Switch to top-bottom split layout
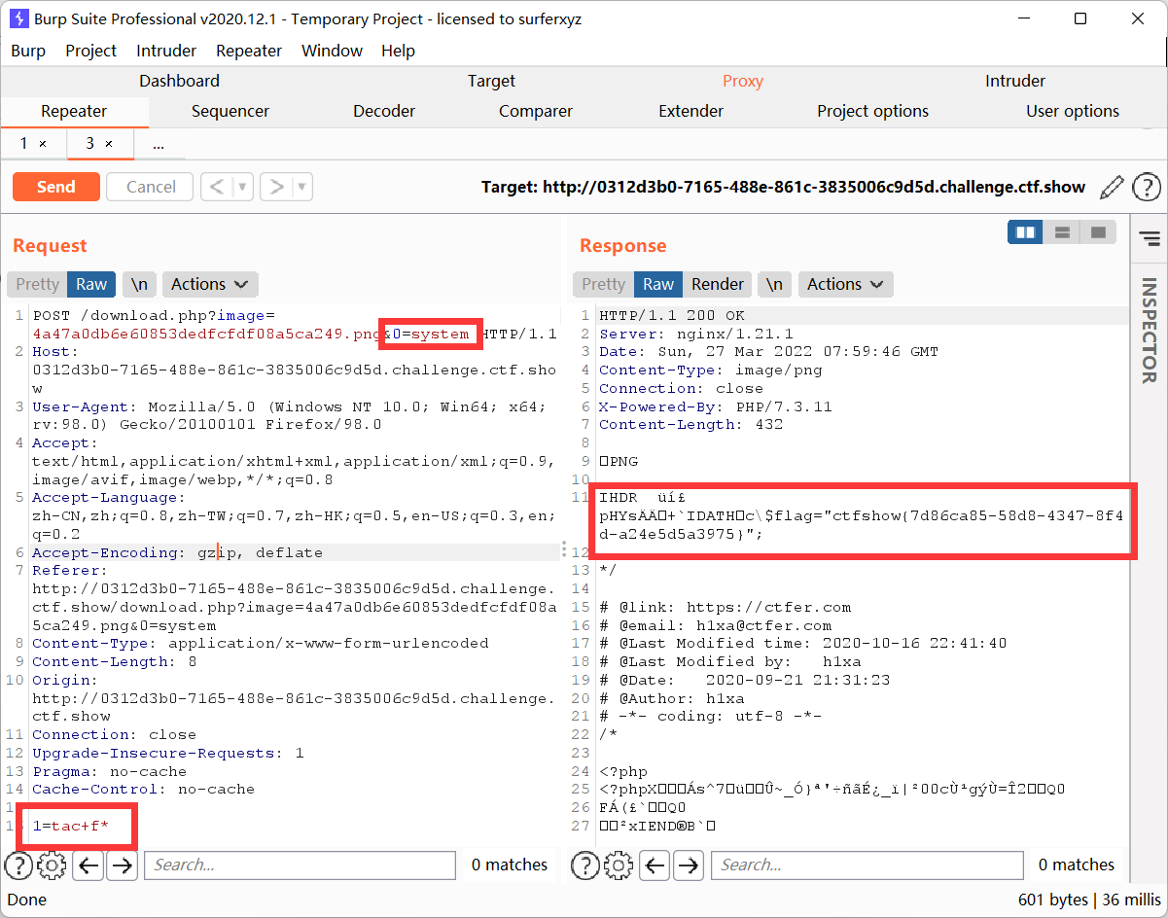Screen dimensions: 1168x918 point(1062,232)
